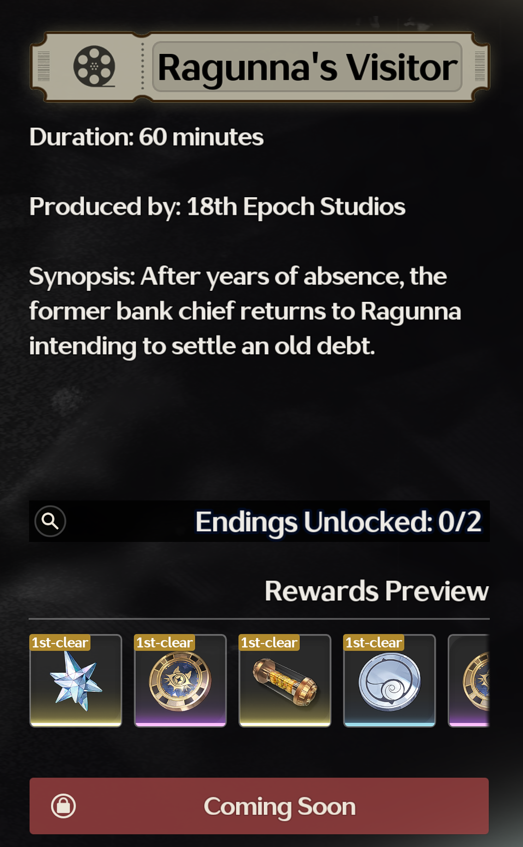Click the Rewards Preview heading
The height and width of the screenshot is (847, 523).
376,591
